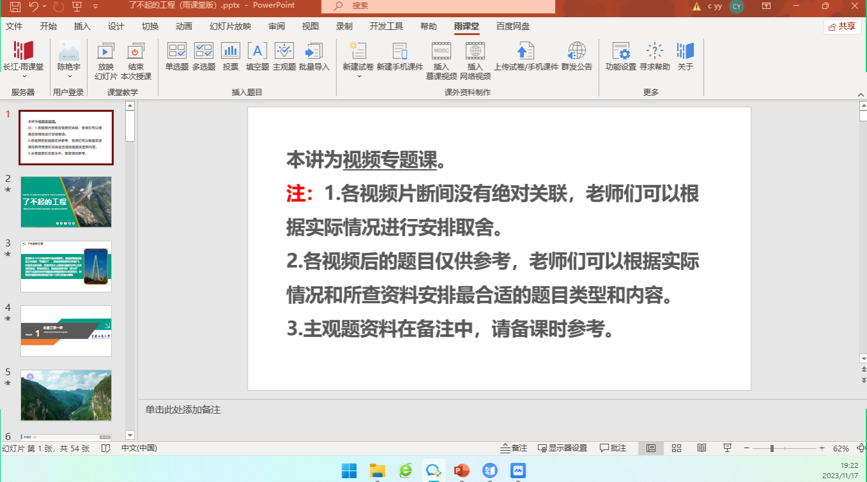
Task: Add a voting question (投票)
Action: point(230,56)
